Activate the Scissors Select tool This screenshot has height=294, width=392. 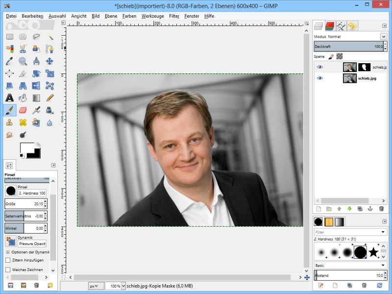(23, 49)
